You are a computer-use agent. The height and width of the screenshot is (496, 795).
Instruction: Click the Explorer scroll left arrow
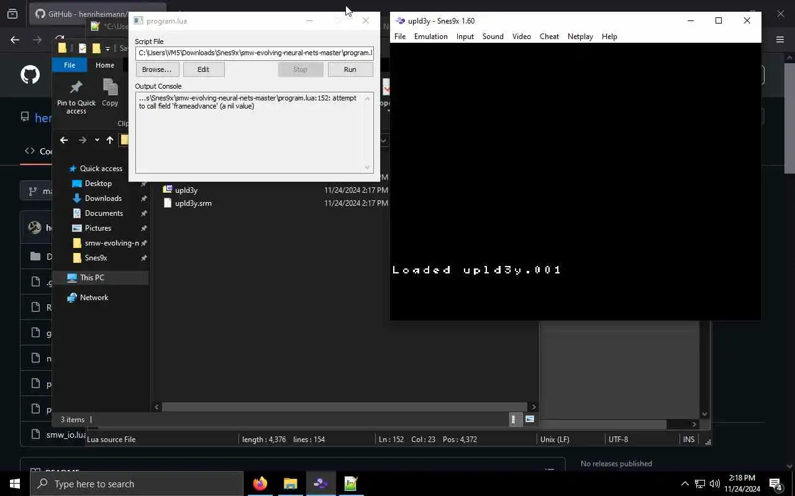coord(157,407)
